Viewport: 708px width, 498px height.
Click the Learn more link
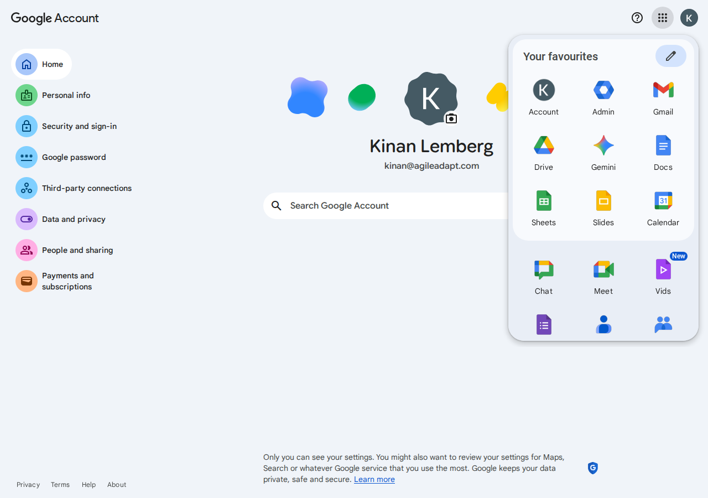click(x=374, y=479)
